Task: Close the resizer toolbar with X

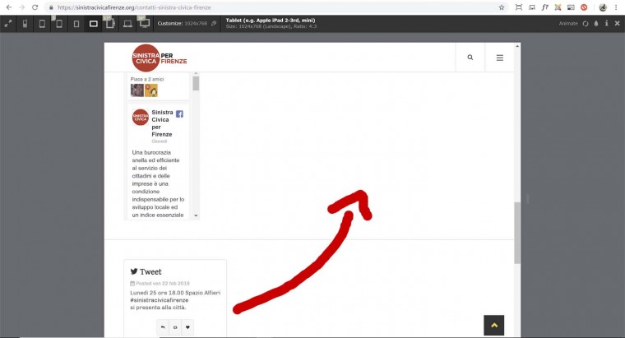Action: tap(617, 24)
